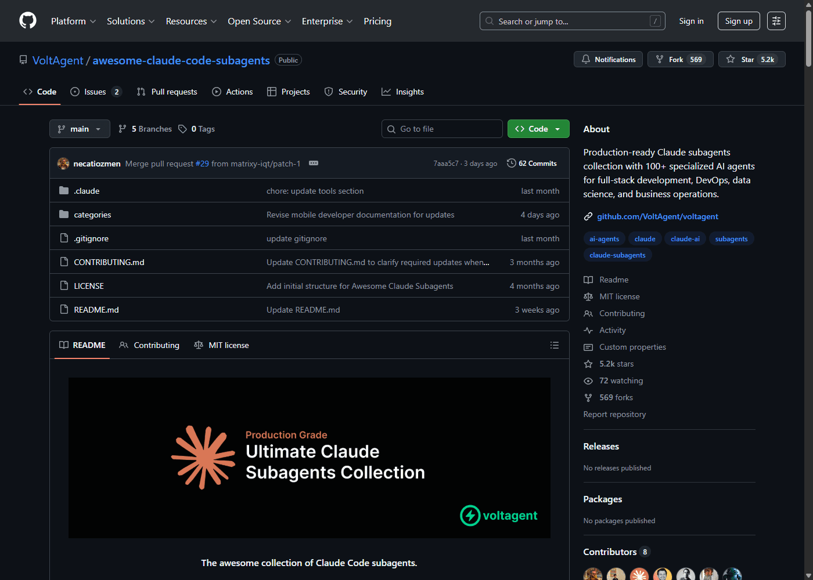Click the Sign up button
This screenshot has height=580, width=813.
(x=739, y=21)
